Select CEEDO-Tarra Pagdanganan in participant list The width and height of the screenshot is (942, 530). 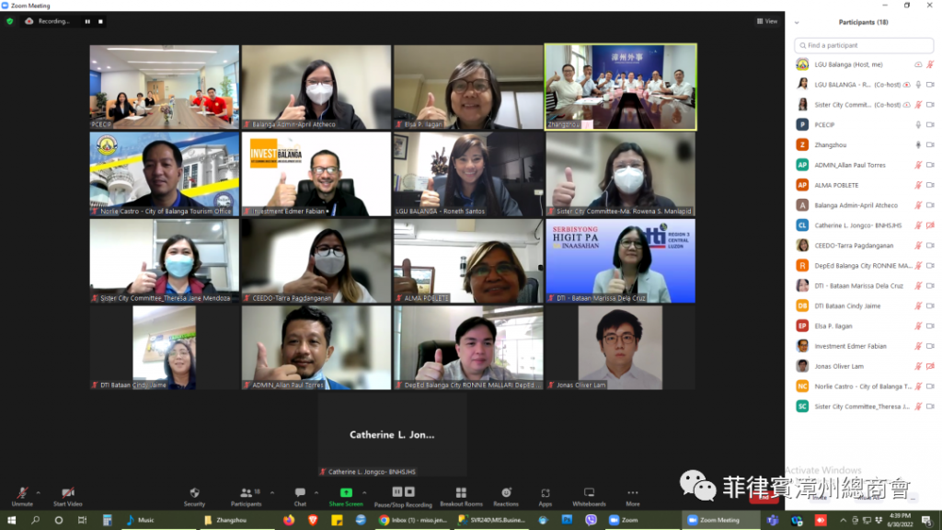click(x=863, y=245)
